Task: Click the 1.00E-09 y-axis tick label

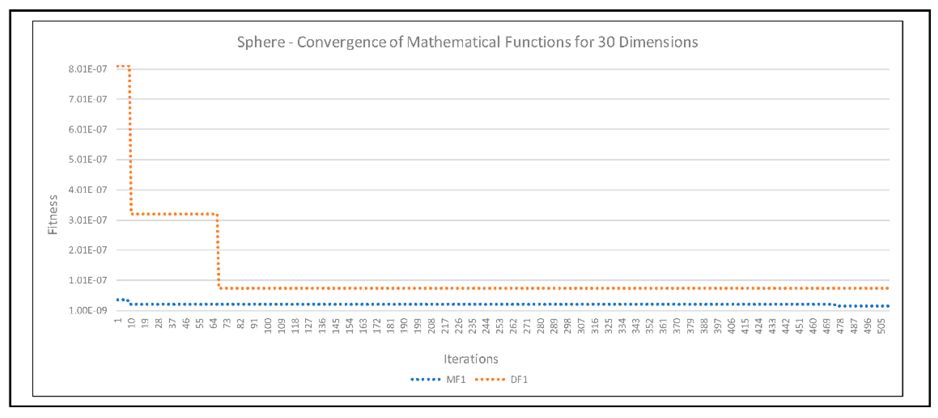Action: click(x=88, y=310)
